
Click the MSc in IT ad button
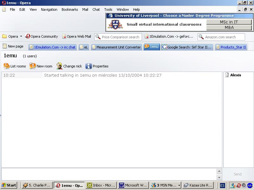click(229, 22)
